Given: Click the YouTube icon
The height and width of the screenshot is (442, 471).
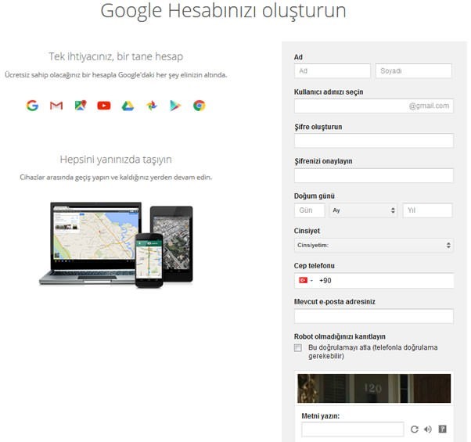Looking at the screenshot, I should point(104,106).
